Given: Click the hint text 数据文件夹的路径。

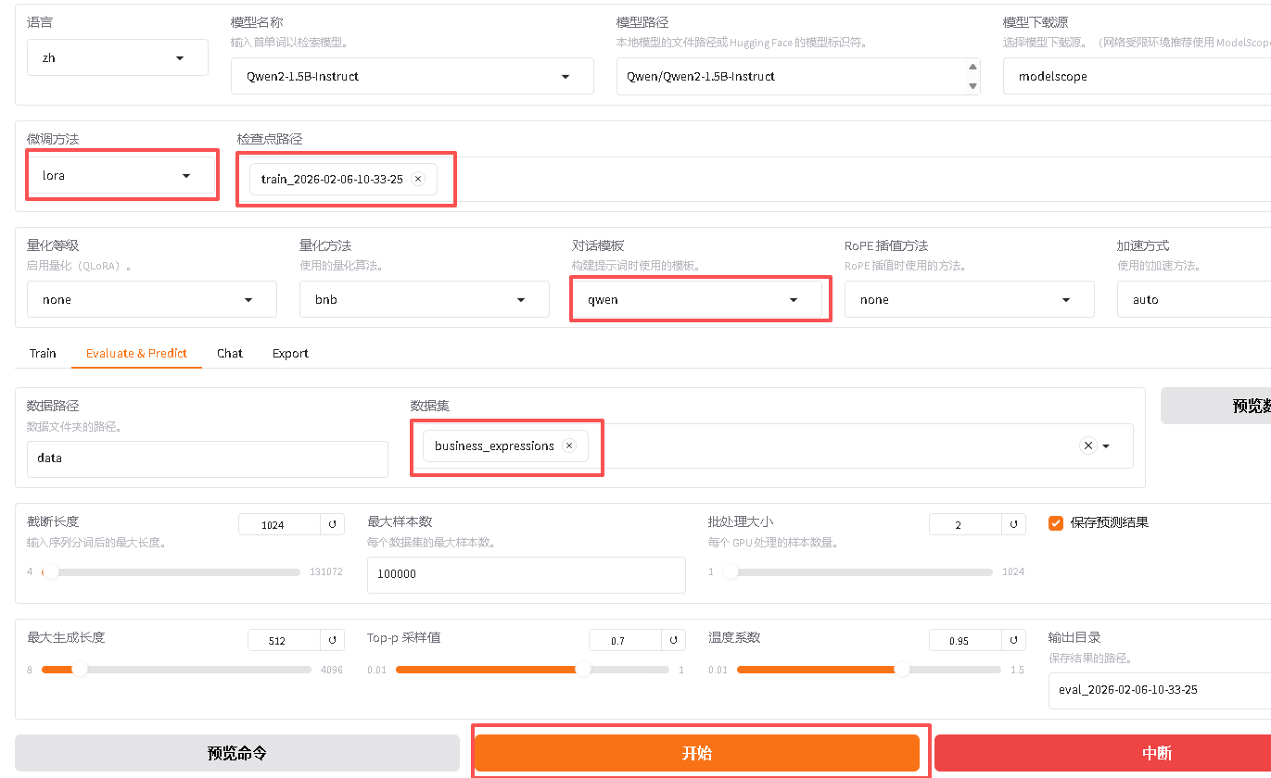Looking at the screenshot, I should (x=75, y=426).
